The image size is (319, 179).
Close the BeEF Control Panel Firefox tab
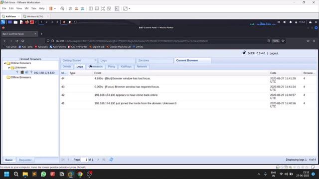35,34
